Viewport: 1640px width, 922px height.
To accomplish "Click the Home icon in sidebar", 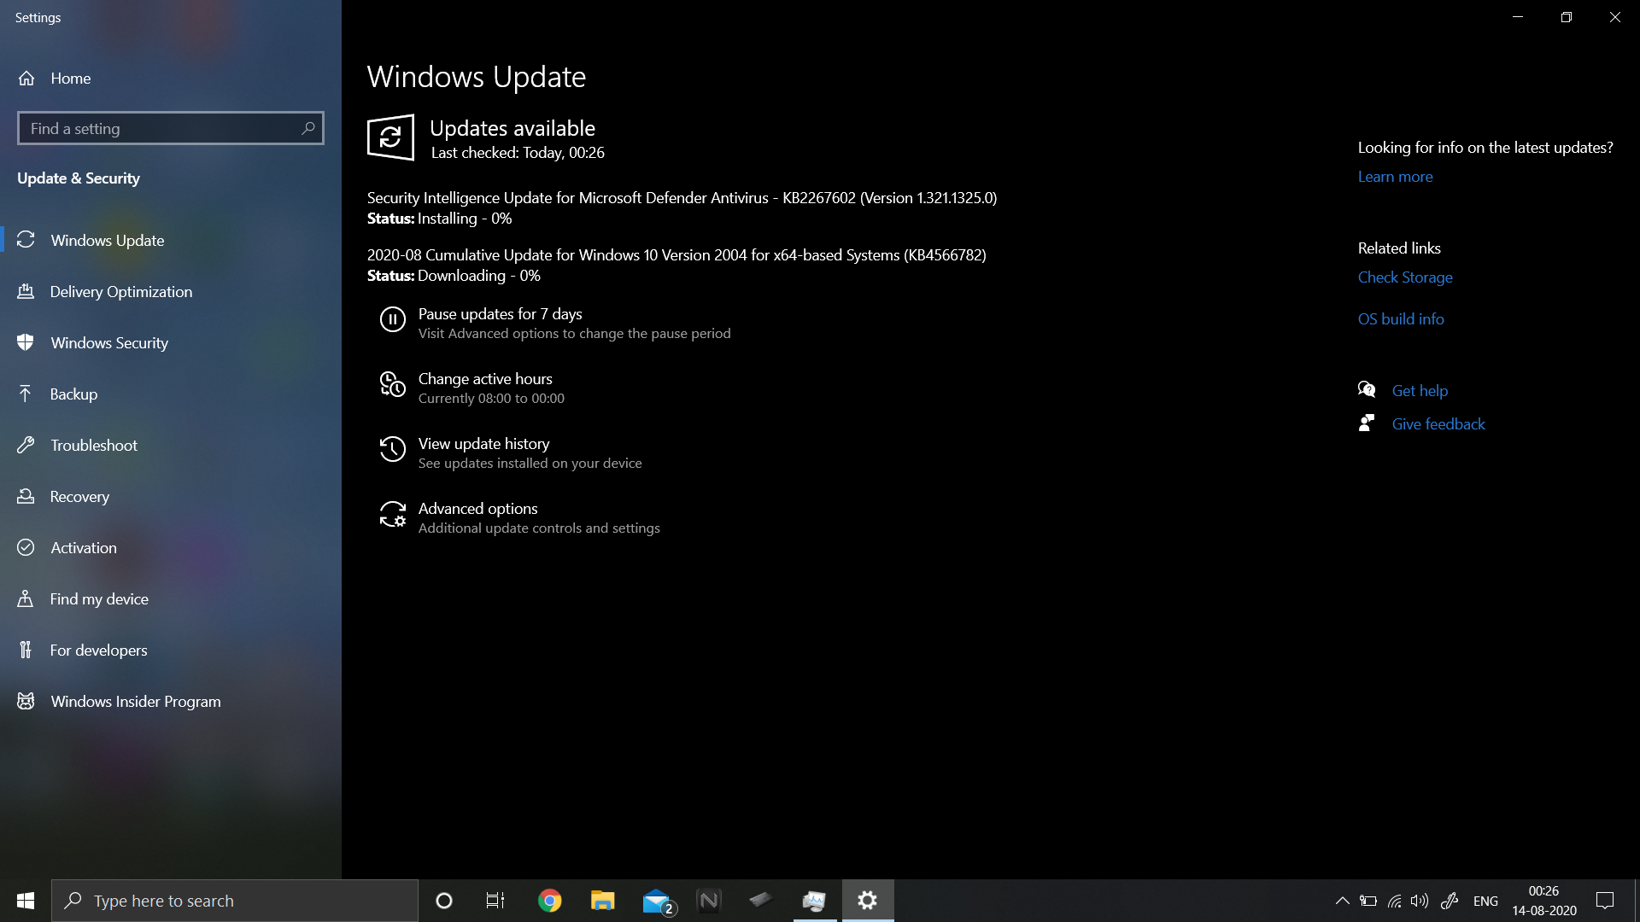I will tap(26, 78).
